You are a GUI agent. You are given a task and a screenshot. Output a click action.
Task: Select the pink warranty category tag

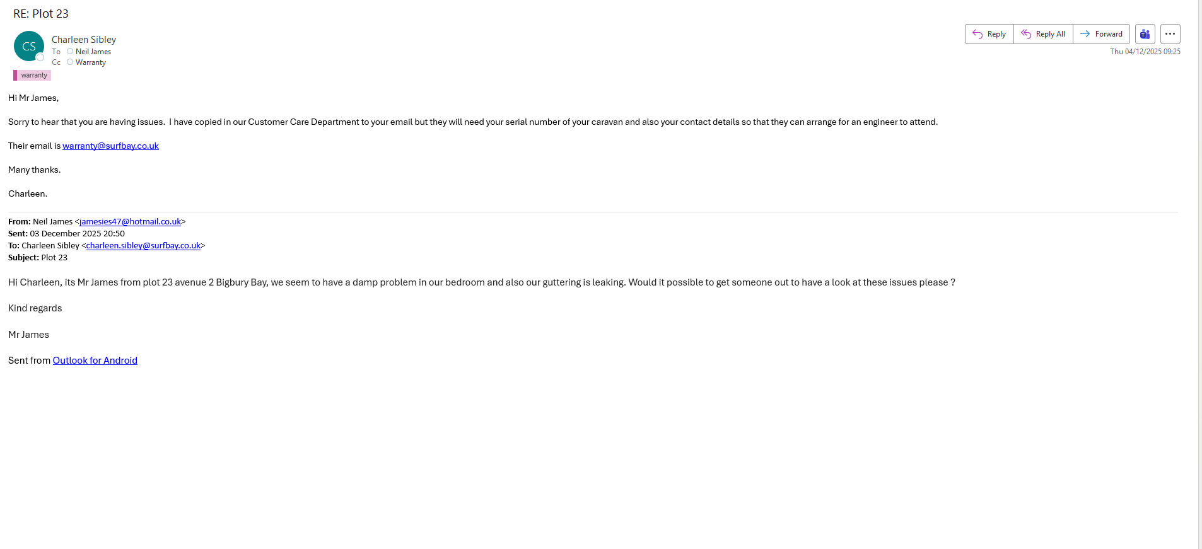click(32, 75)
